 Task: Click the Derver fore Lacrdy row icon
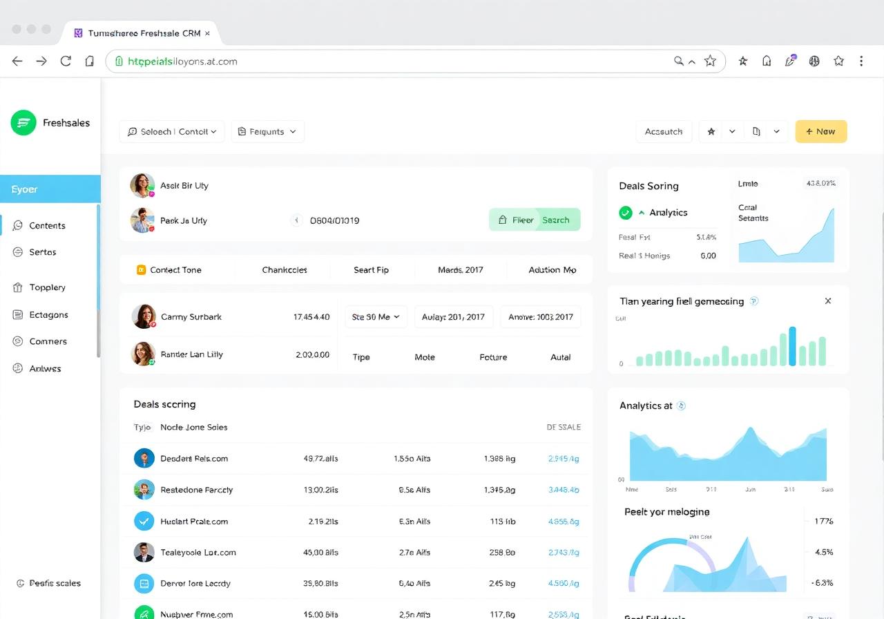(144, 583)
